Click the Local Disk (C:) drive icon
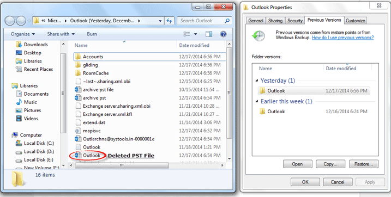This screenshot has width=391, height=197. click(x=19, y=143)
